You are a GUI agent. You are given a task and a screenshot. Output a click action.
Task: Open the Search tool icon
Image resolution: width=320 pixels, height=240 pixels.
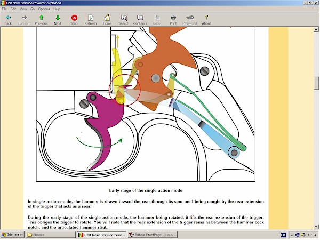tap(124, 18)
